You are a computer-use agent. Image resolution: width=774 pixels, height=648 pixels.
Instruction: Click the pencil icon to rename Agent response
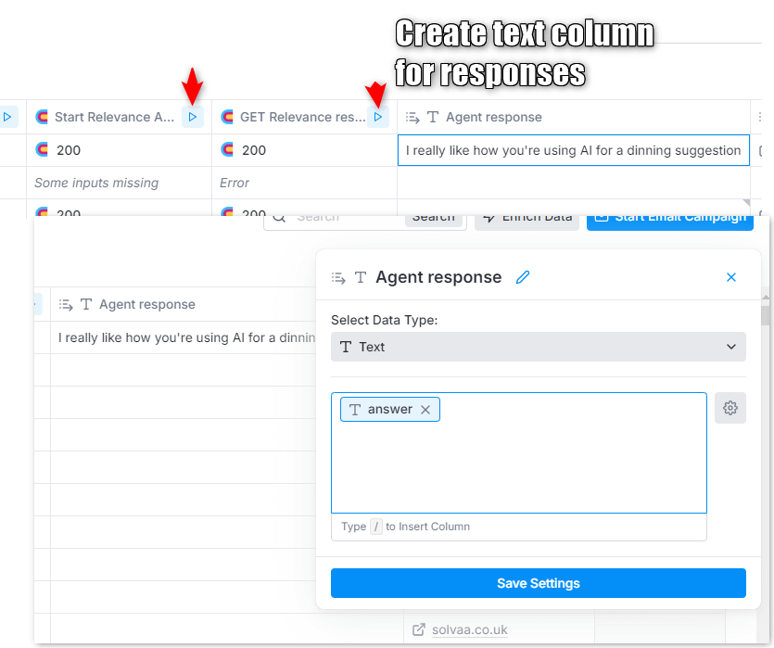click(523, 277)
